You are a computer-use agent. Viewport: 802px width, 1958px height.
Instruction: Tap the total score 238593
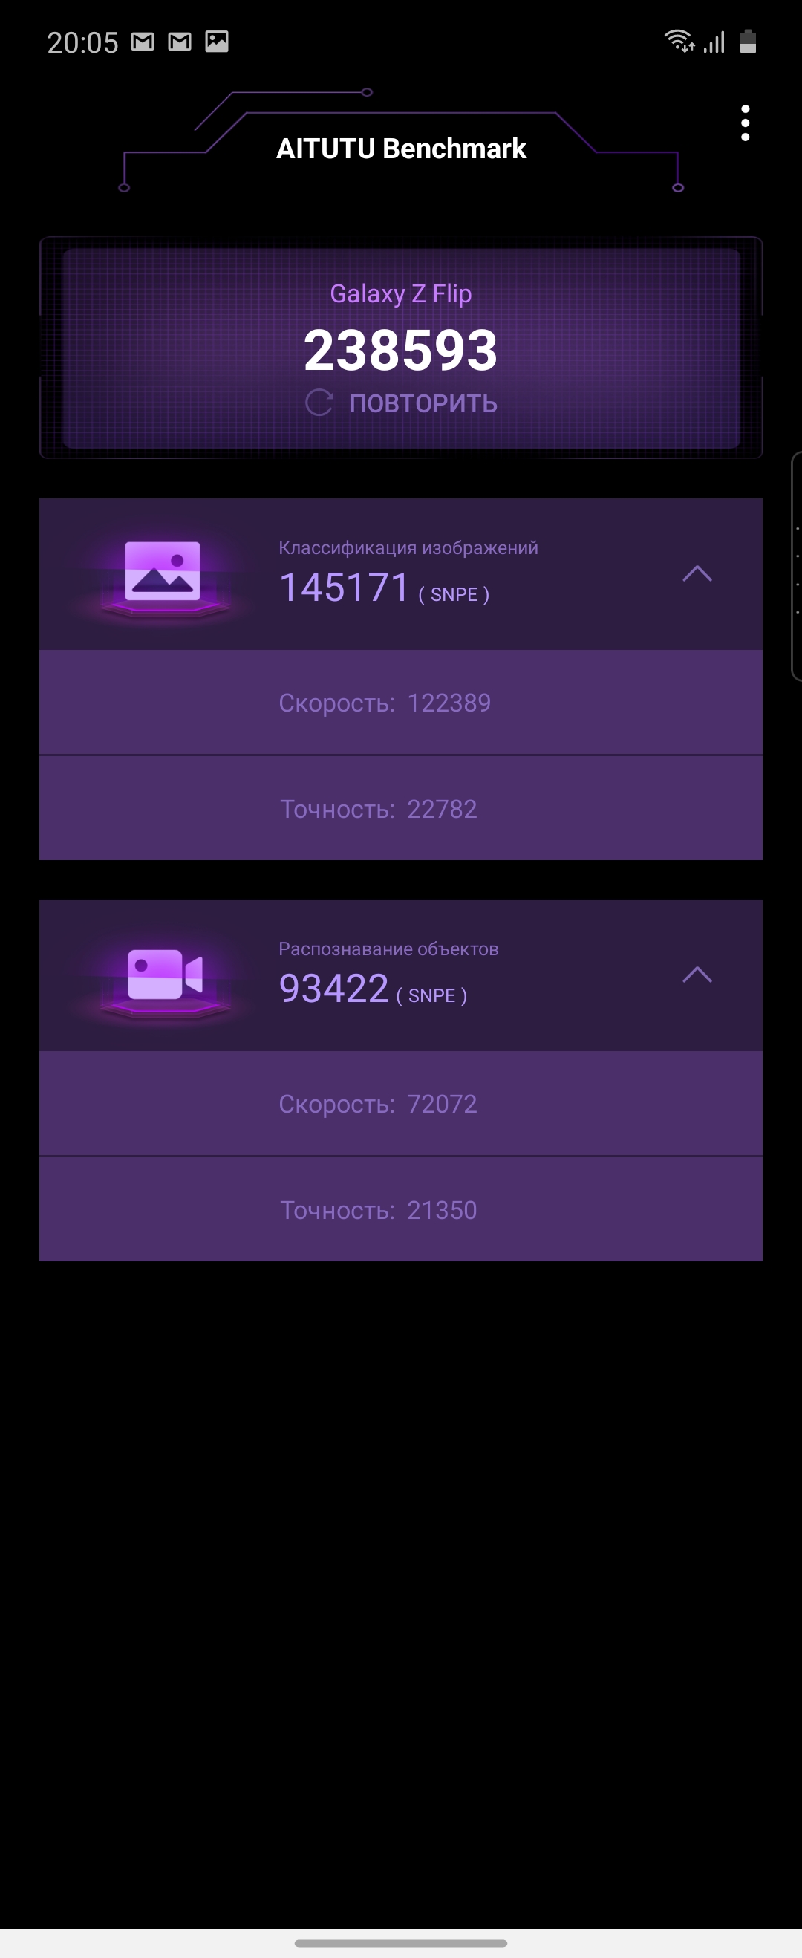point(400,351)
